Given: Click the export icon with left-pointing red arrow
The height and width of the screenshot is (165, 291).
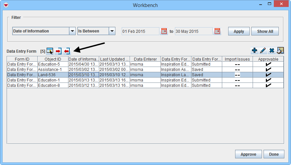Looking at the screenshot, I should 67,51.
